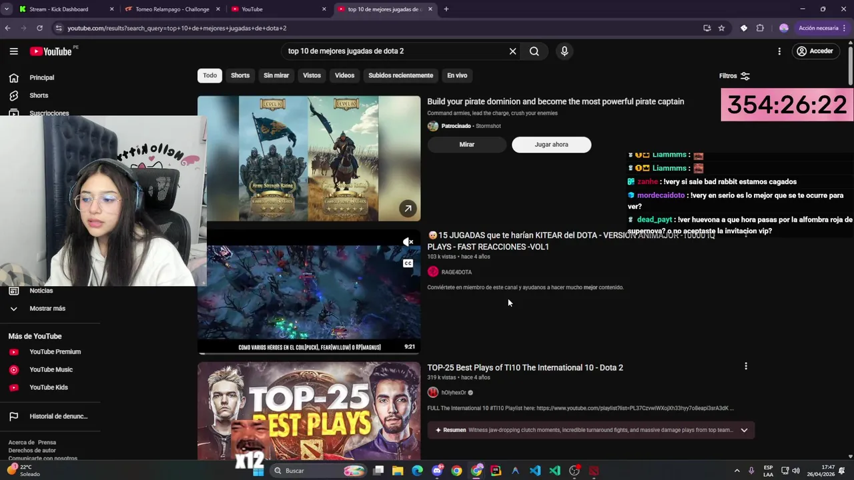This screenshot has width=854, height=480.
Task: Open YouTube Kids link
Action: [50, 387]
